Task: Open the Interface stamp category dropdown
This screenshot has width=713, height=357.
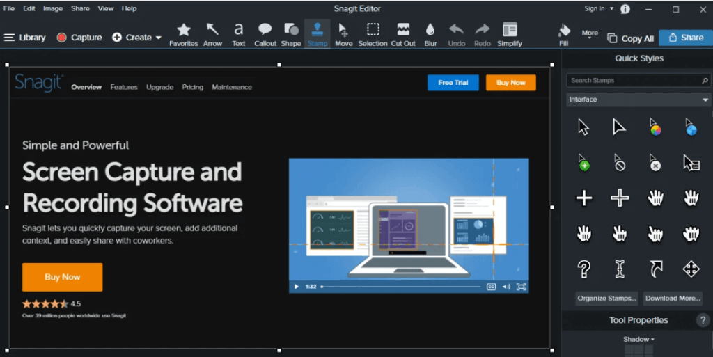Action: click(638, 100)
